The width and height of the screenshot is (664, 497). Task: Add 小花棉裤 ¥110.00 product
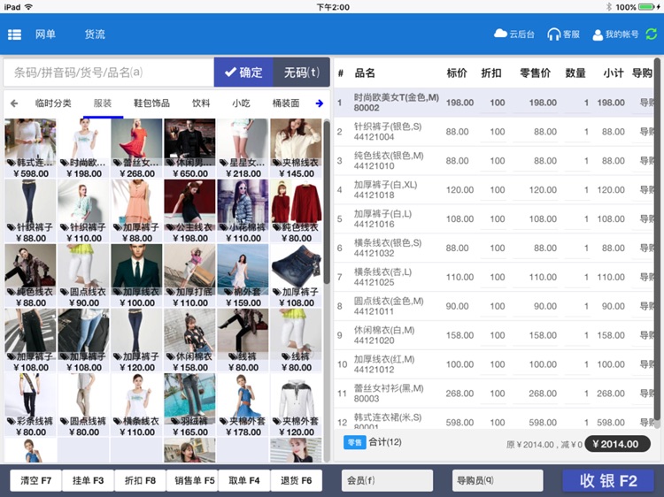pyautogui.click(x=243, y=210)
